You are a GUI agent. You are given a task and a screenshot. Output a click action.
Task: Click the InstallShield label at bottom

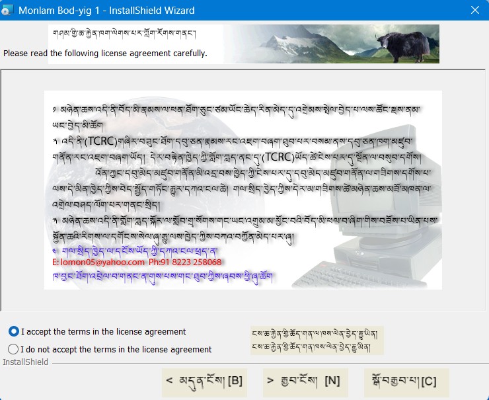(x=25, y=362)
